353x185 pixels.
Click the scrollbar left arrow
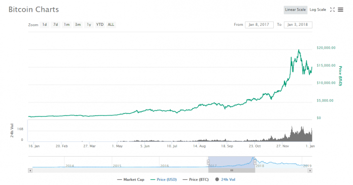(x=30, y=171)
